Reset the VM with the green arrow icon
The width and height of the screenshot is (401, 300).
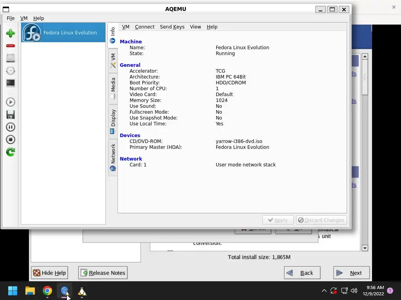coord(11,152)
